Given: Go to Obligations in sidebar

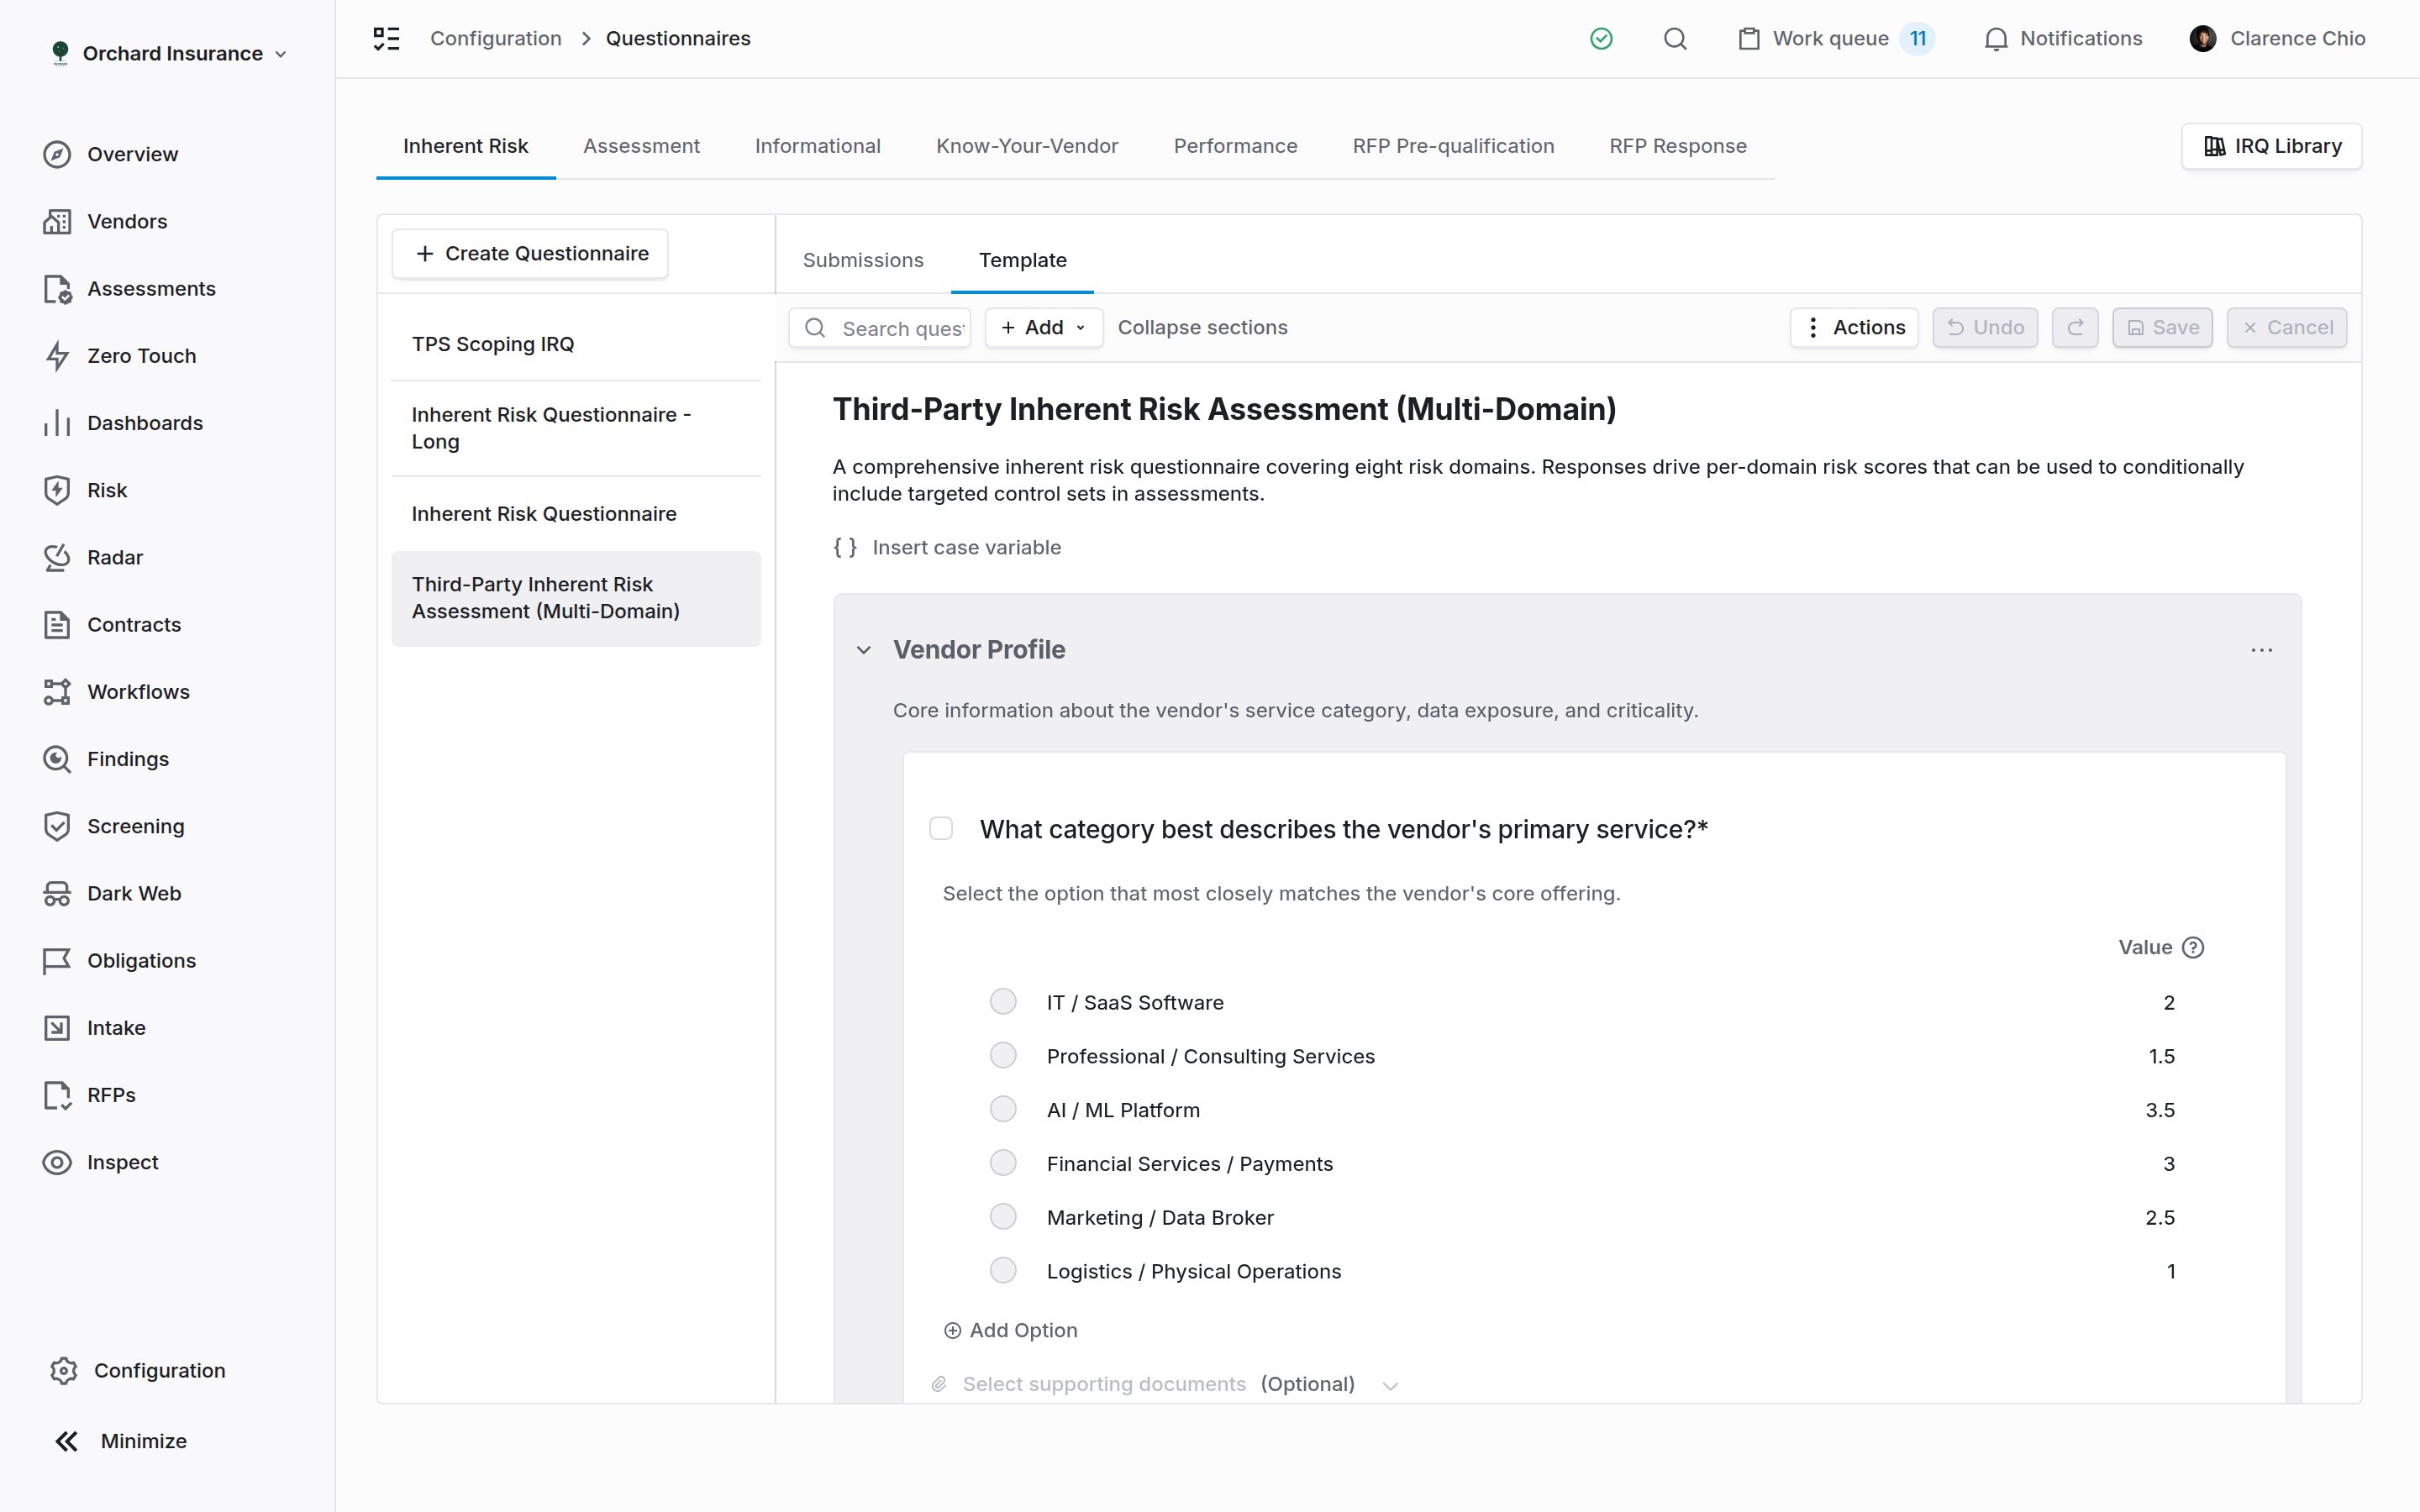Looking at the screenshot, I should pyautogui.click(x=119, y=960).
